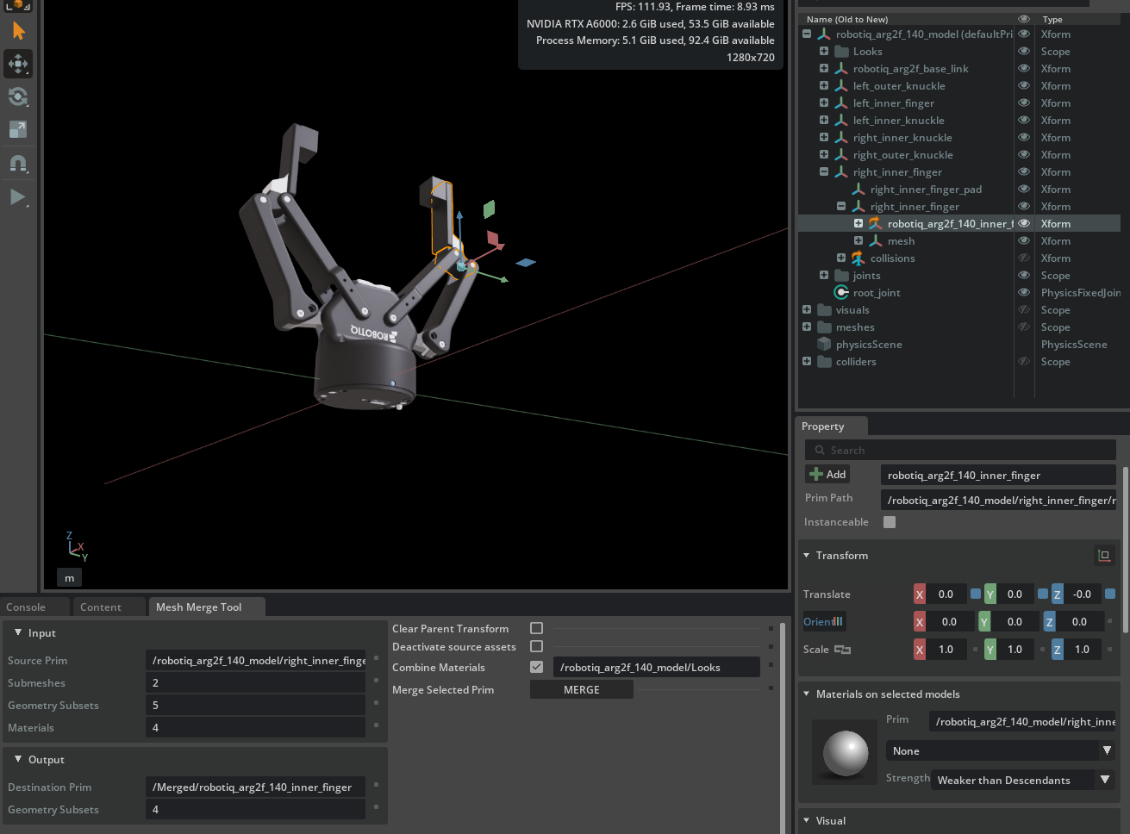Viewport: 1130px width, 834px height.
Task: Click the Orient mode toggle
Action: 823,621
